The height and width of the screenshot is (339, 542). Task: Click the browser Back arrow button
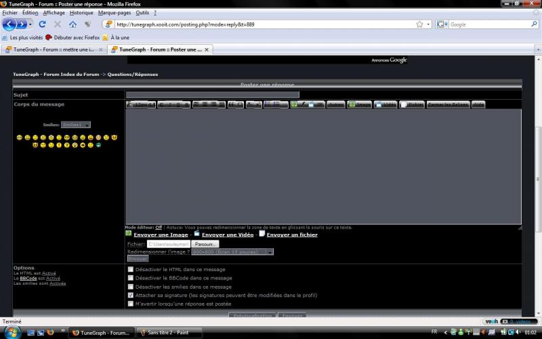[x=9, y=24]
